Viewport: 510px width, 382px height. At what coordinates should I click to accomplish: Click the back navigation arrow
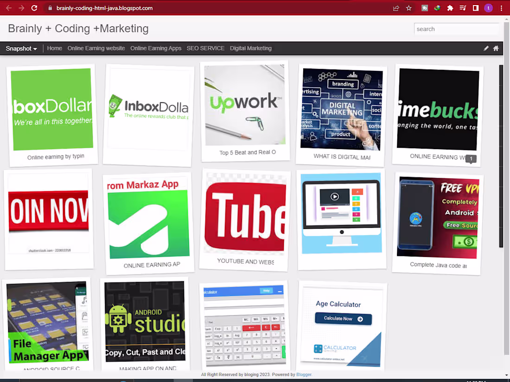[8, 8]
